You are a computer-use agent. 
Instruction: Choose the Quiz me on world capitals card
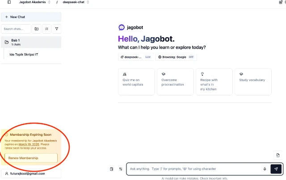pyautogui.click(x=136, y=81)
